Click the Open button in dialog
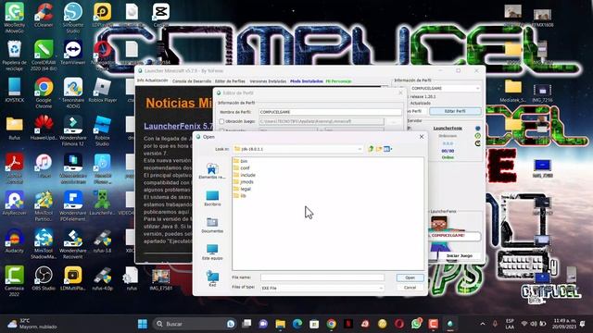This screenshot has height=333, width=593. (410, 277)
